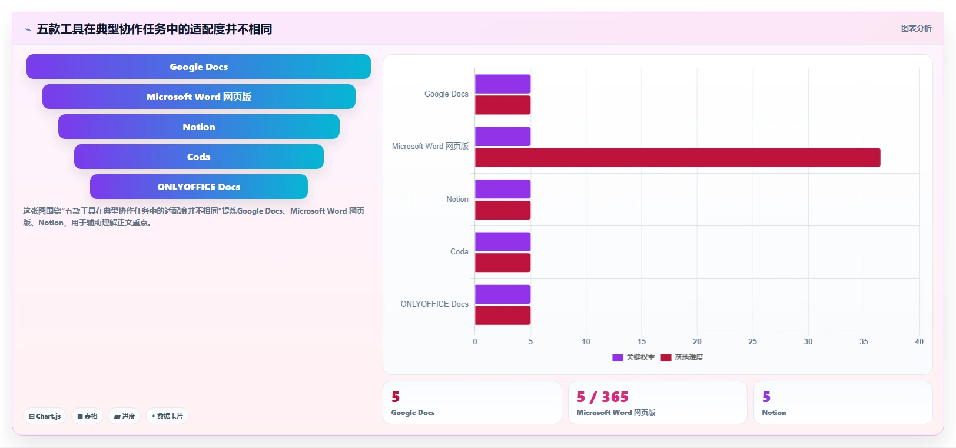Click the title 五款工具在典型协作任务中的适配度并不相同
Screen dimensions: 956x448
pos(154,29)
